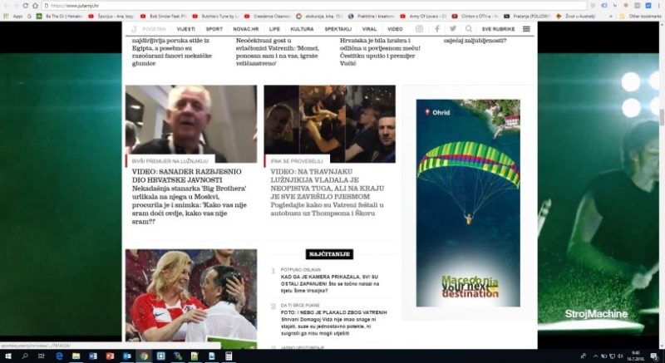
Task: Click the bus celebration collage thumbnail
Action: click(329, 124)
